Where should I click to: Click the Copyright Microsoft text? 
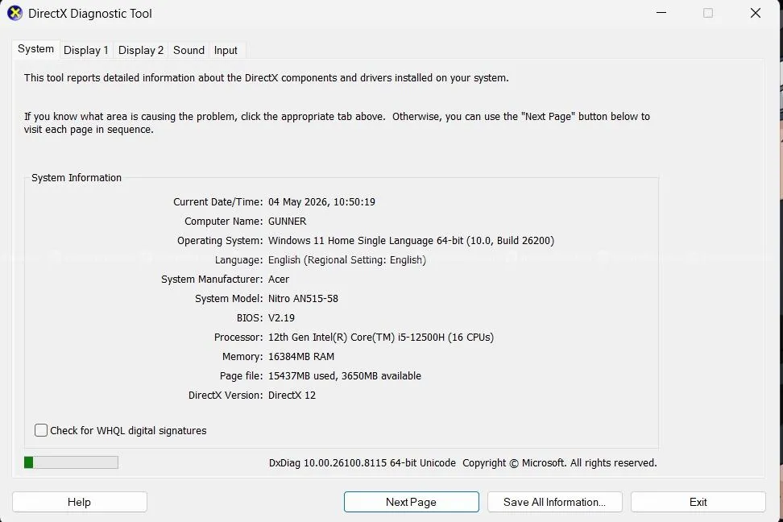(x=559, y=463)
